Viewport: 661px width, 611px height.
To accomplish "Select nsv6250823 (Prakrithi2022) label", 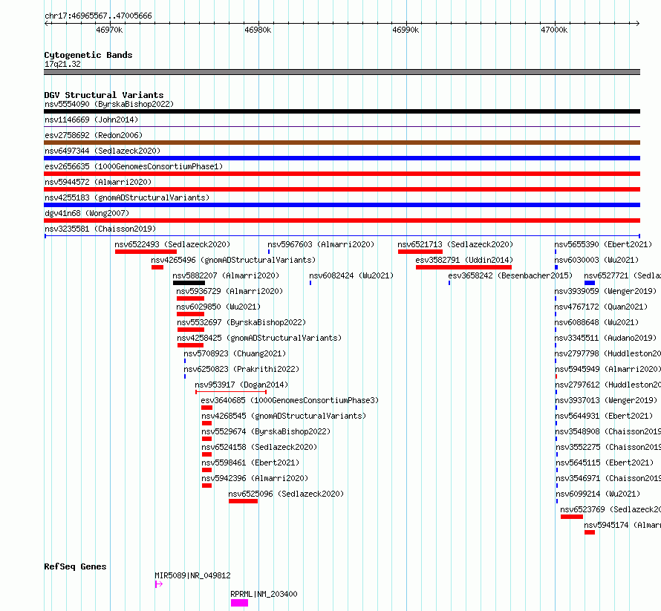I will click(x=241, y=369).
